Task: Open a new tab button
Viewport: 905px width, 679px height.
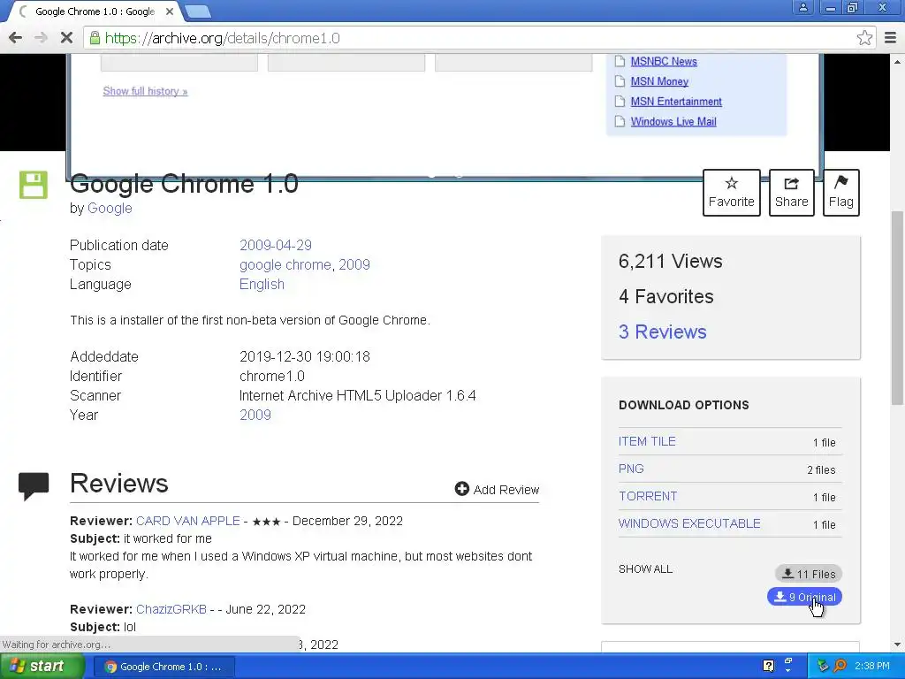Action: (x=198, y=11)
